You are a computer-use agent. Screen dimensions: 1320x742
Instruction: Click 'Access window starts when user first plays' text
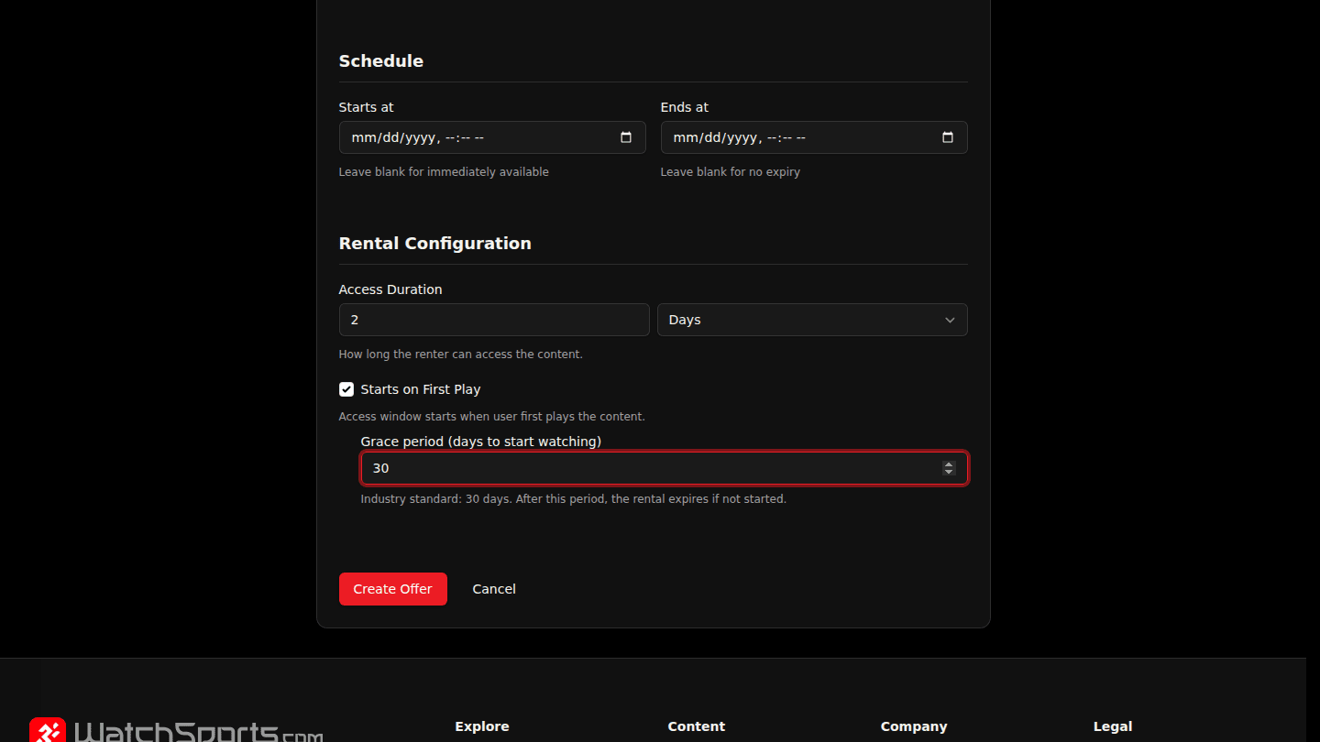pyautogui.click(x=492, y=417)
